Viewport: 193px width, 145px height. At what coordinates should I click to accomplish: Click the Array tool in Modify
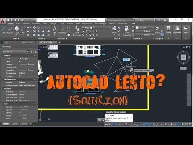pyautogui.click(x=43, y=35)
